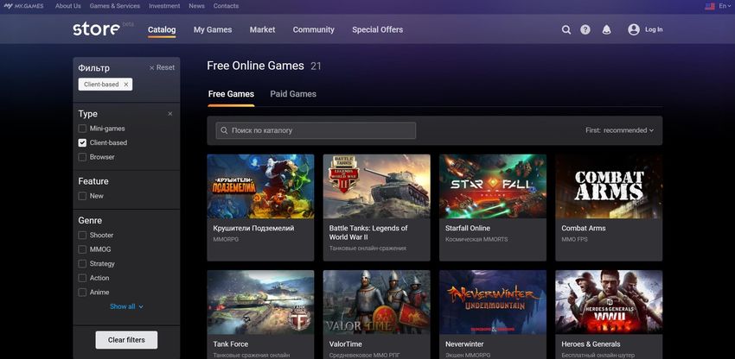This screenshot has height=359, width=735.
Task: Open the Starfall Online game thumbnail
Action: (493, 186)
